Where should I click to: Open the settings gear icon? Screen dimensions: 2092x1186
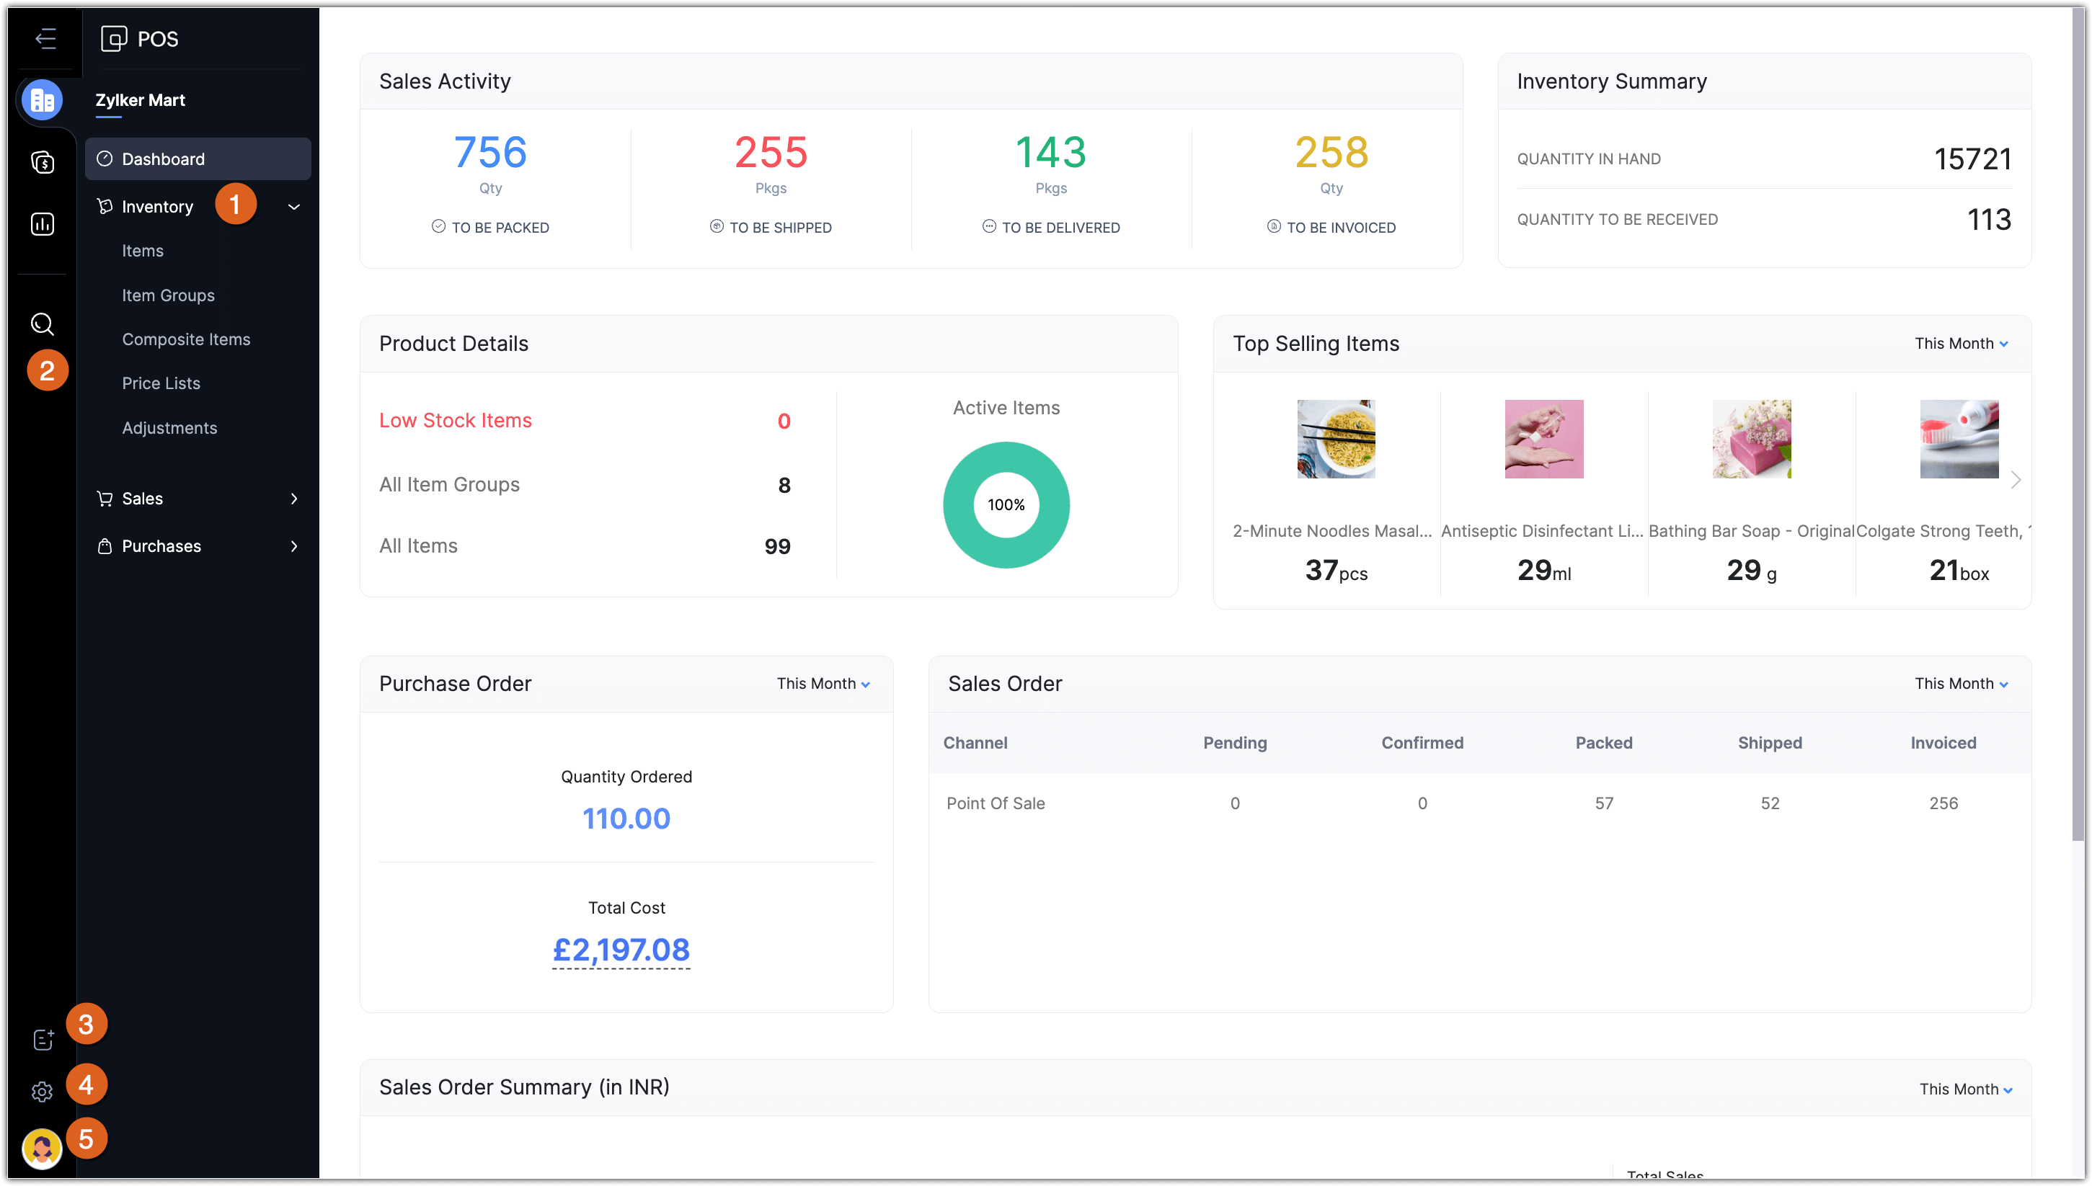pyautogui.click(x=43, y=1092)
